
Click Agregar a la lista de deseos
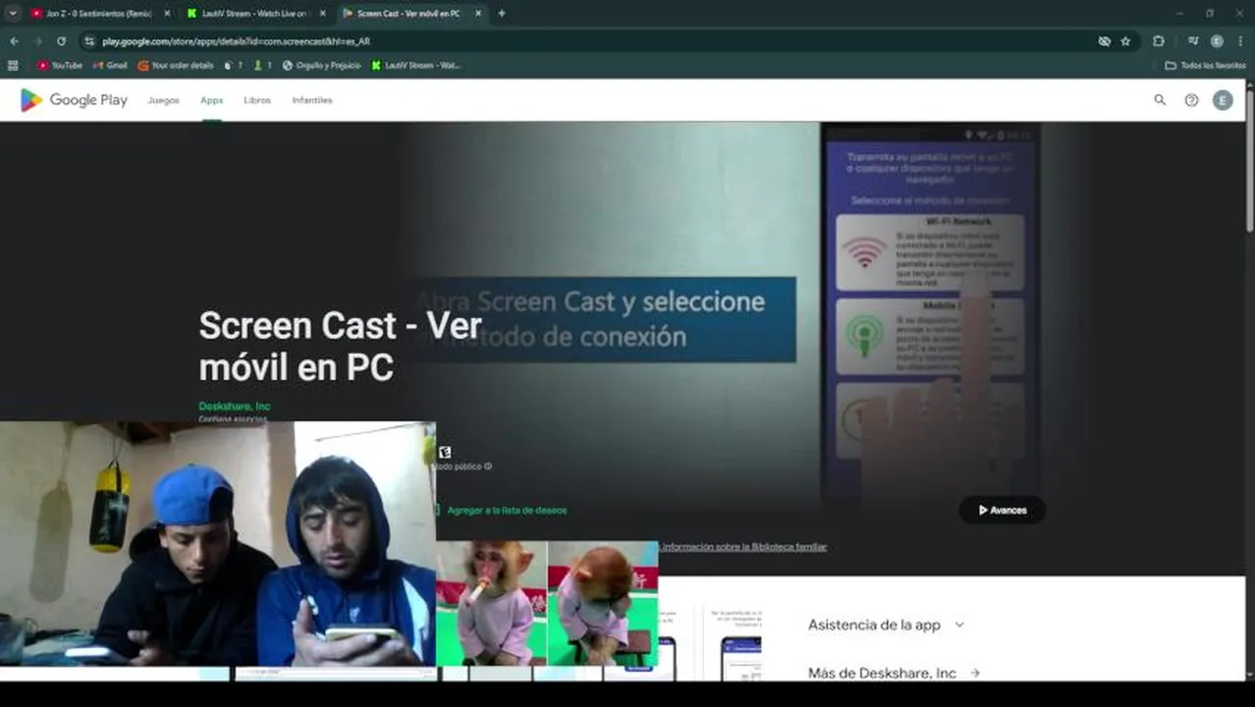point(506,510)
